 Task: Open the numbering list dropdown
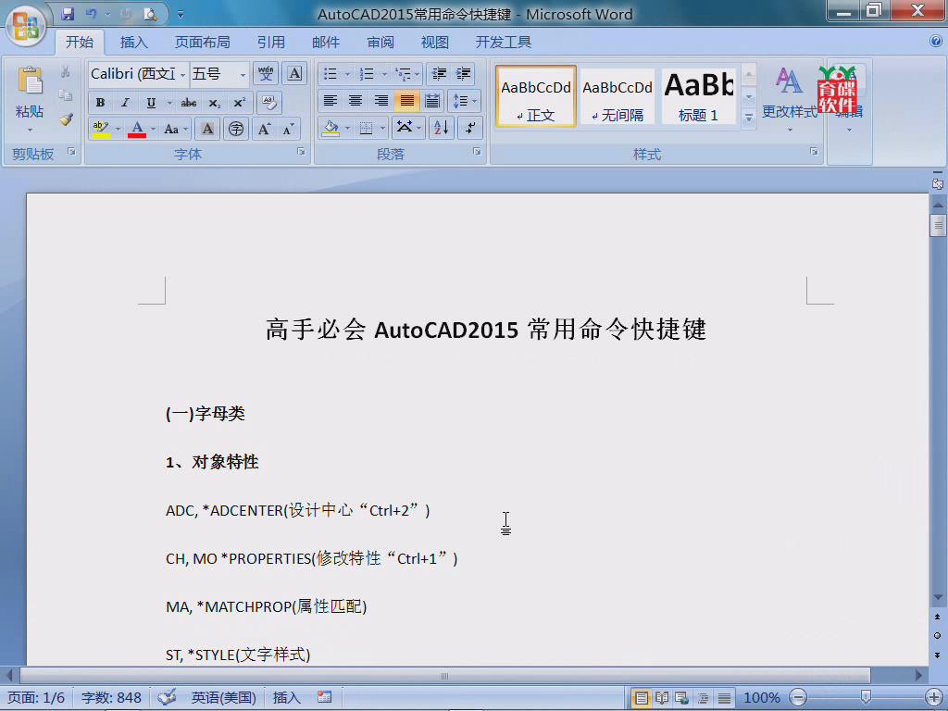click(384, 74)
